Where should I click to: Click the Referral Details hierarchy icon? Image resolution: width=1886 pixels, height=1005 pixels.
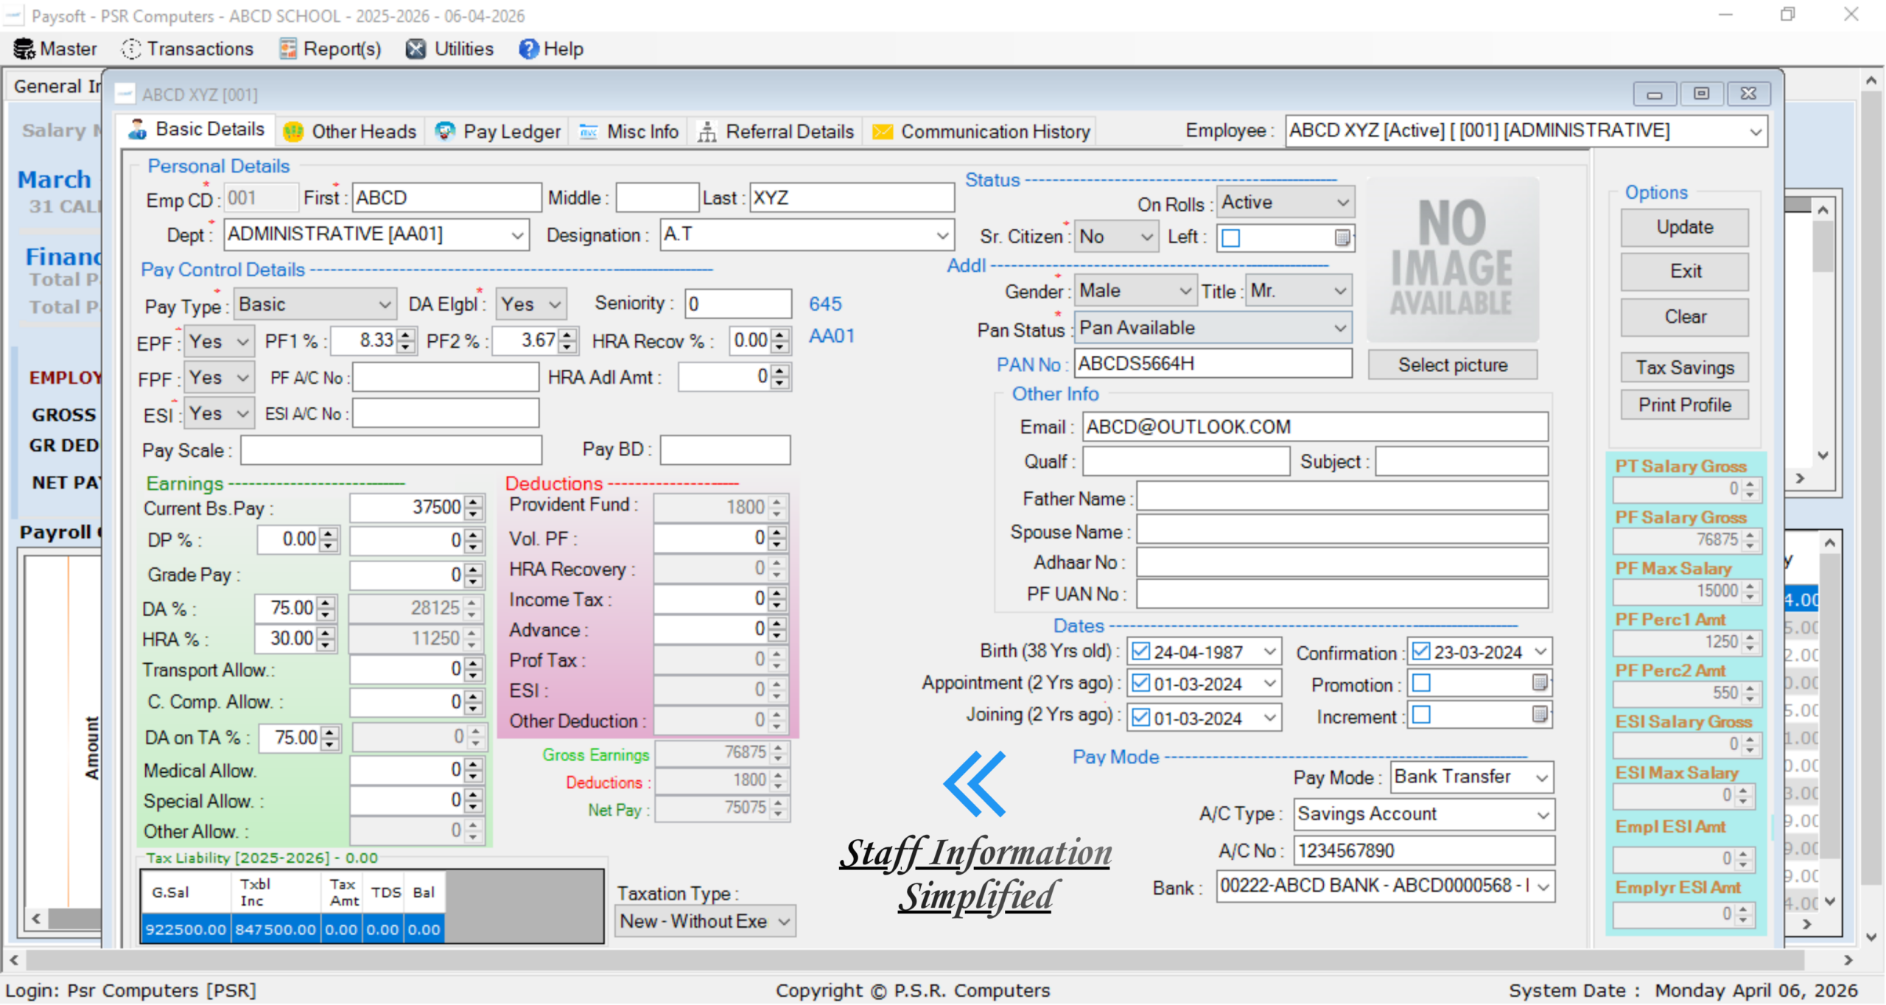[x=707, y=132]
